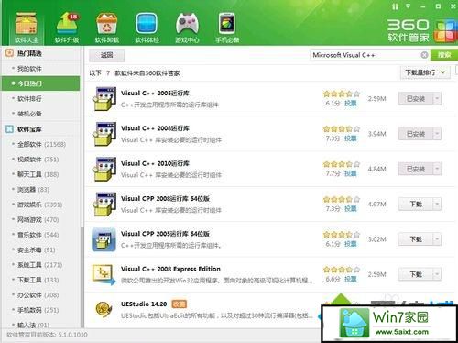This screenshot has height=343, width=458.
Task: Expand arrow beside 已安装 for Visual C++ 2005运行库
Action: click(437, 98)
